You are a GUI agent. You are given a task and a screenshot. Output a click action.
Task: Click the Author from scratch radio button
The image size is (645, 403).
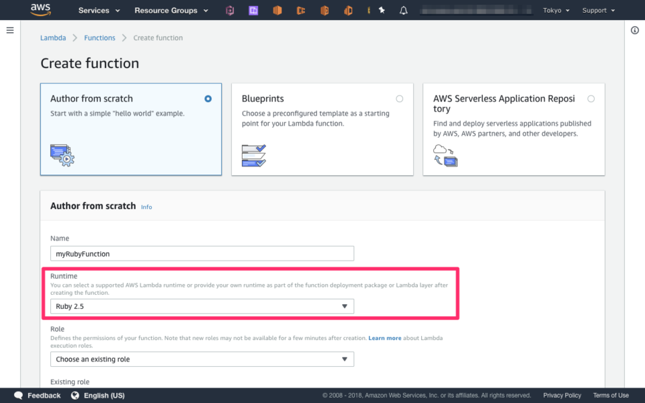click(208, 98)
